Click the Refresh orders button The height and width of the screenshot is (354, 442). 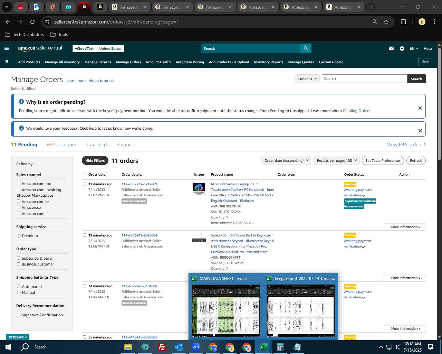[416, 160]
